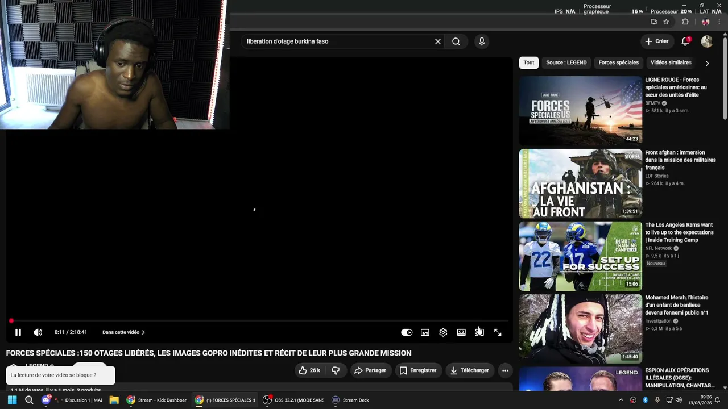Bookmark the page with the star icon
The image size is (728, 409).
tap(666, 22)
